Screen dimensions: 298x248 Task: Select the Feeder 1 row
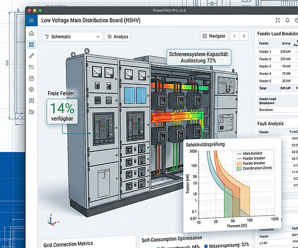[278, 52]
